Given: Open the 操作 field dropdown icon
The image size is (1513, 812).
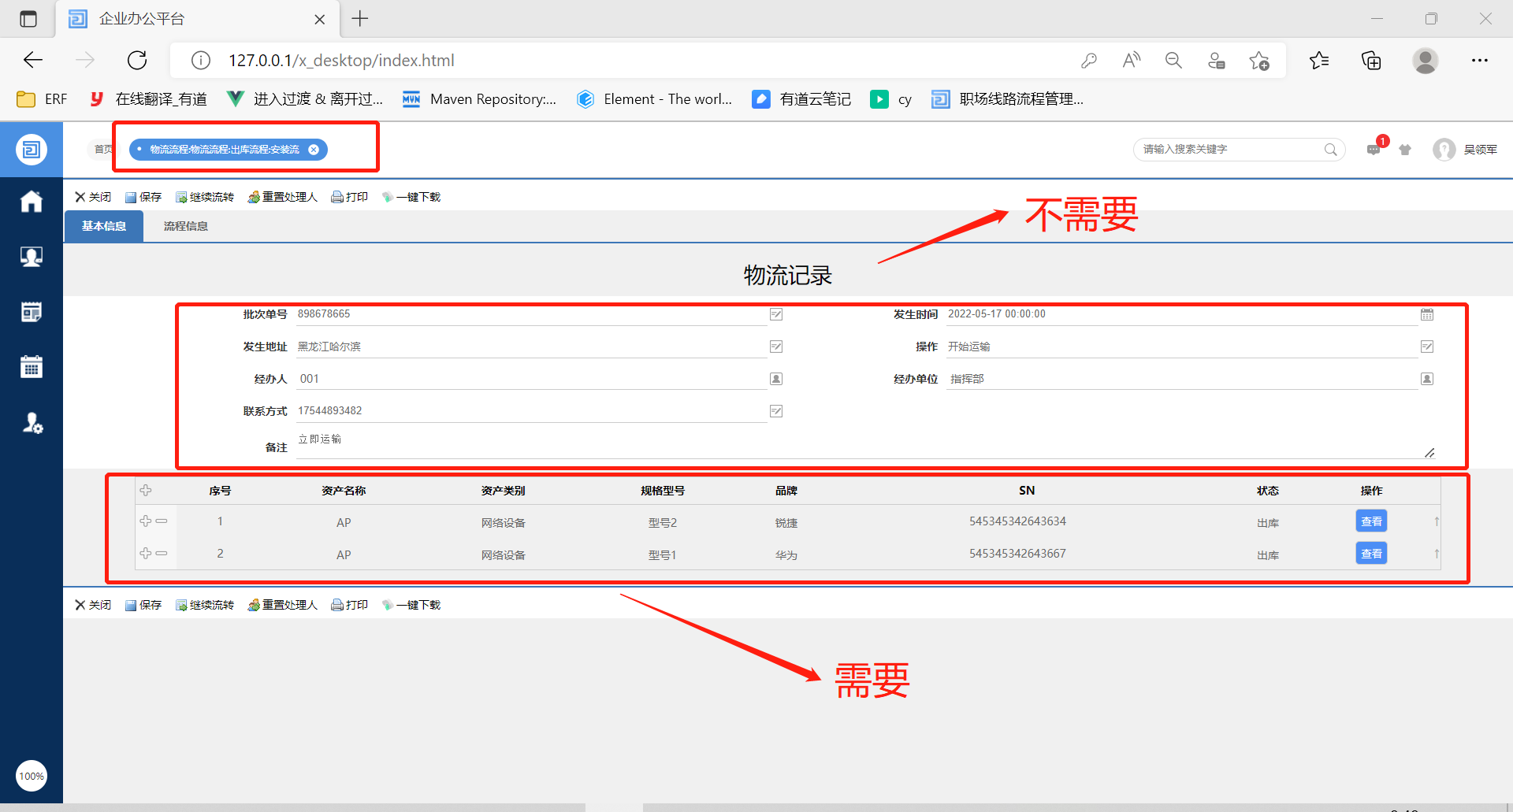Looking at the screenshot, I should [x=1427, y=347].
